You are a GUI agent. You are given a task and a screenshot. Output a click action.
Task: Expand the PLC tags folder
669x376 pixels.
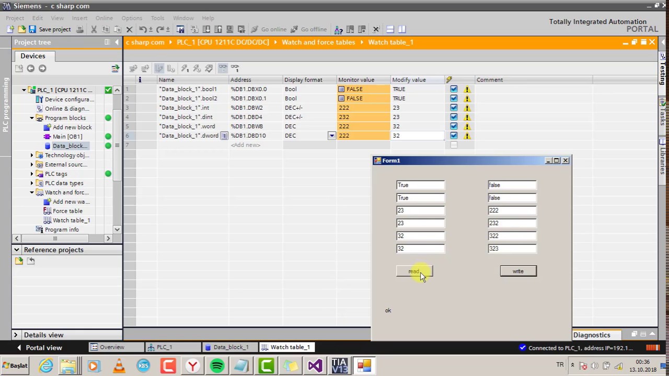[x=31, y=174]
